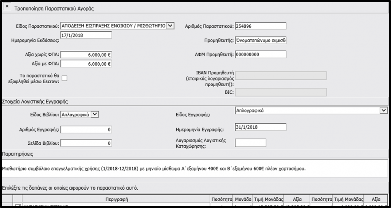
Task: Click the Προμηθευτής name field
Action: click(260, 40)
